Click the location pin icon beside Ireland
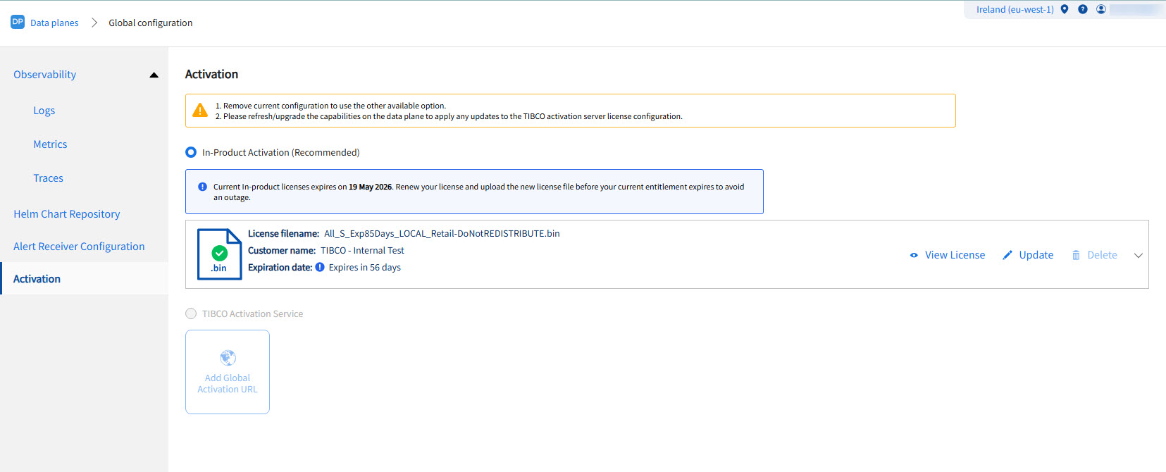1166x472 pixels. [x=1065, y=9]
